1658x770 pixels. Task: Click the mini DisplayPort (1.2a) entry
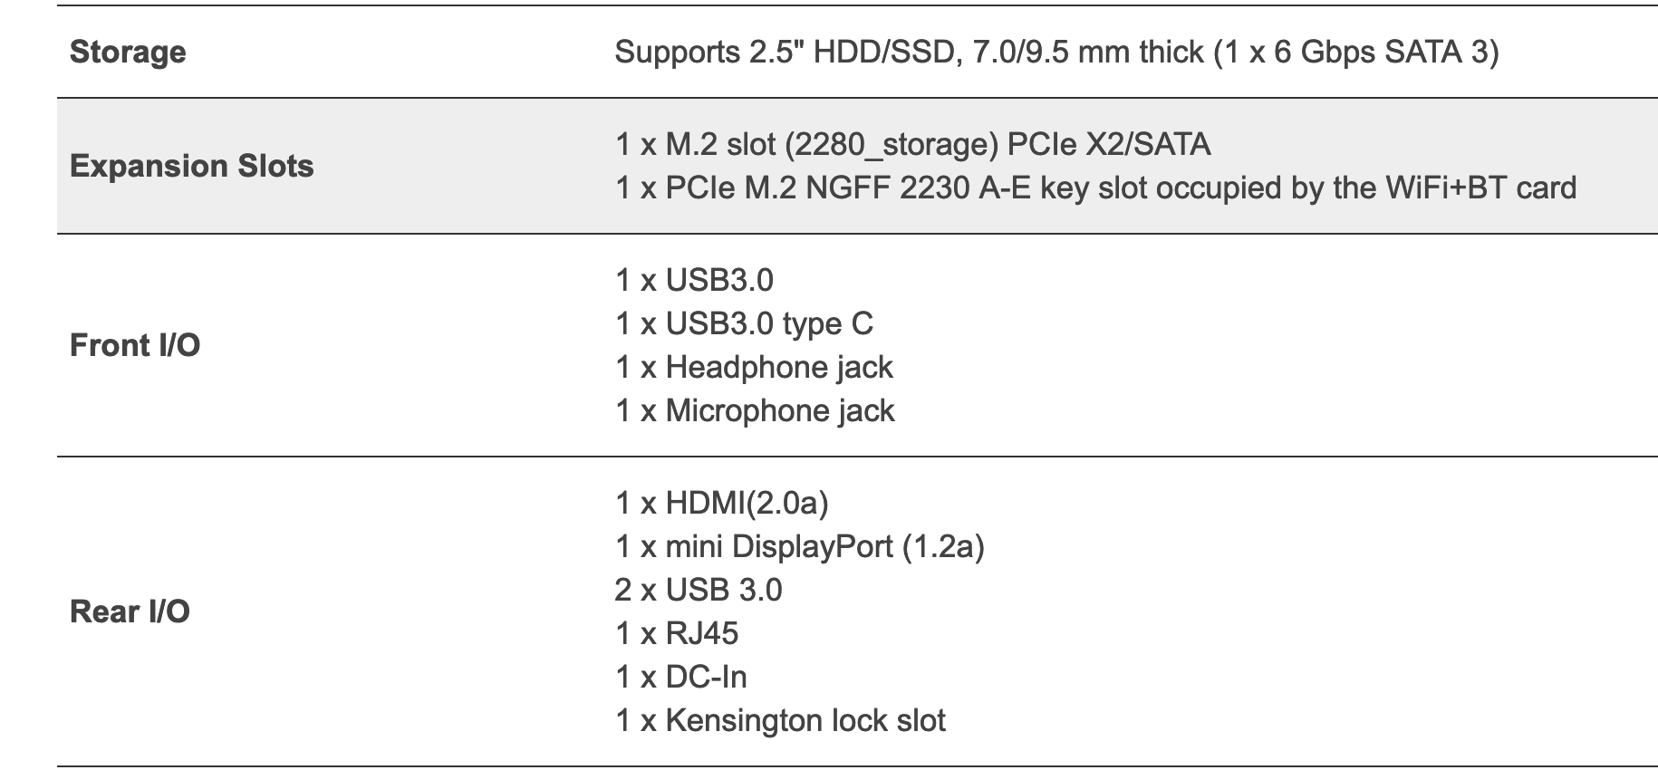pos(799,546)
